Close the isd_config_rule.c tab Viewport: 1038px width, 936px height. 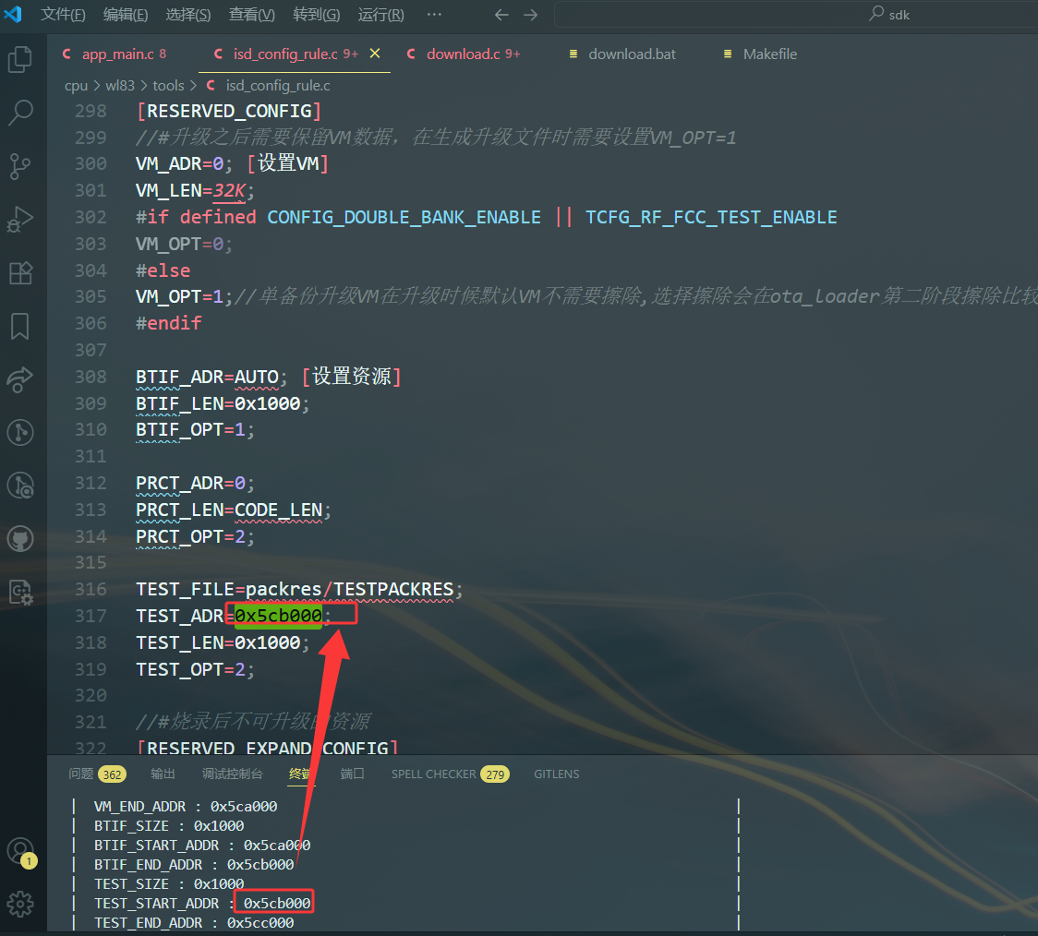[375, 53]
